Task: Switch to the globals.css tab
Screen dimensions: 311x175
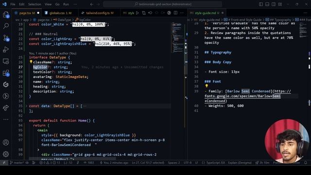Action: click(60, 13)
